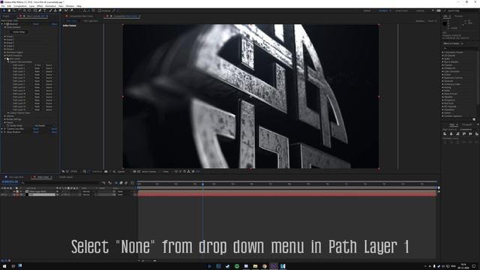
Task: Open the Path Layer 1 Source dropdown
Action: pyautogui.click(x=49, y=65)
